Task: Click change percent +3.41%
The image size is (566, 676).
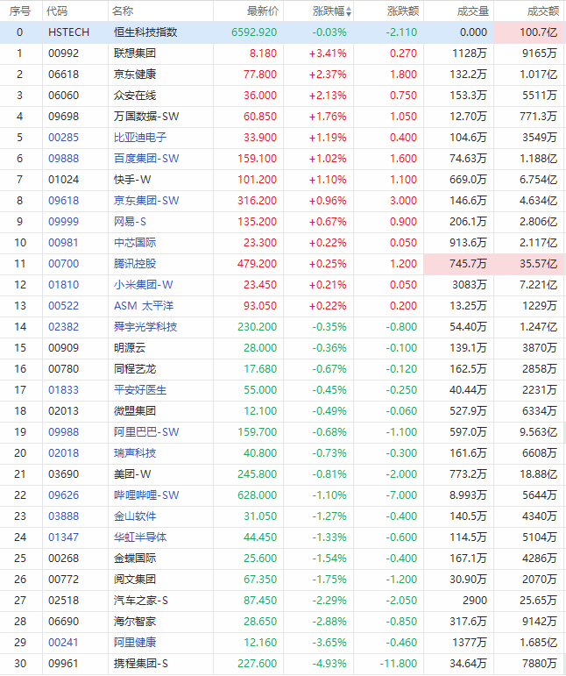Action: click(328, 53)
